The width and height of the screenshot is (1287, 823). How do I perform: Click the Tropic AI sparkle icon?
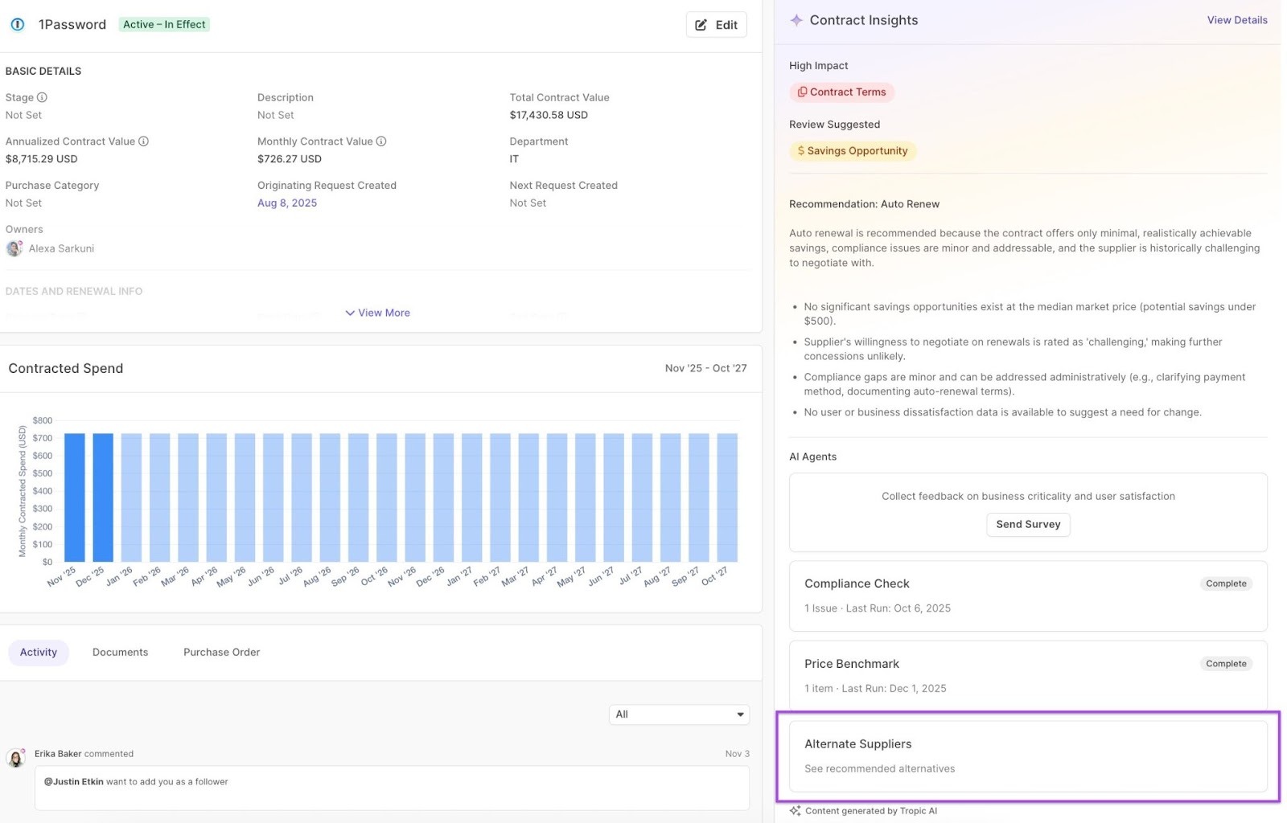pos(795,811)
